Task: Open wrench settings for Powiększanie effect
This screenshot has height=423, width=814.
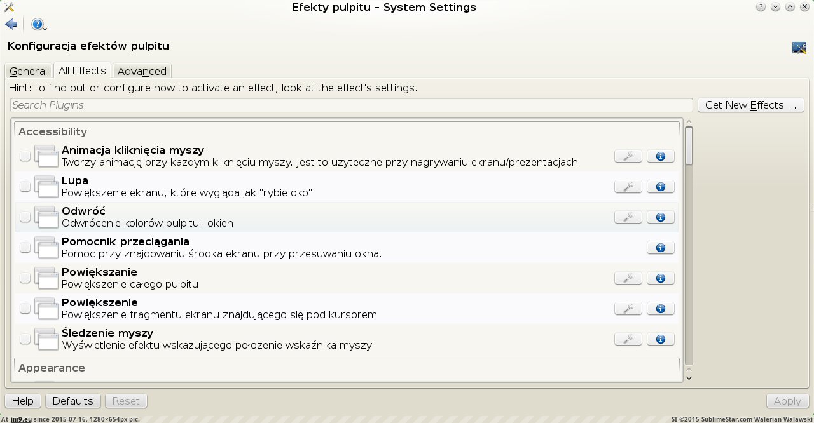Action: point(628,278)
